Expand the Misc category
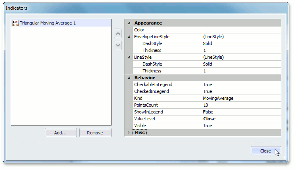The width and height of the screenshot is (294, 169). coord(129,132)
